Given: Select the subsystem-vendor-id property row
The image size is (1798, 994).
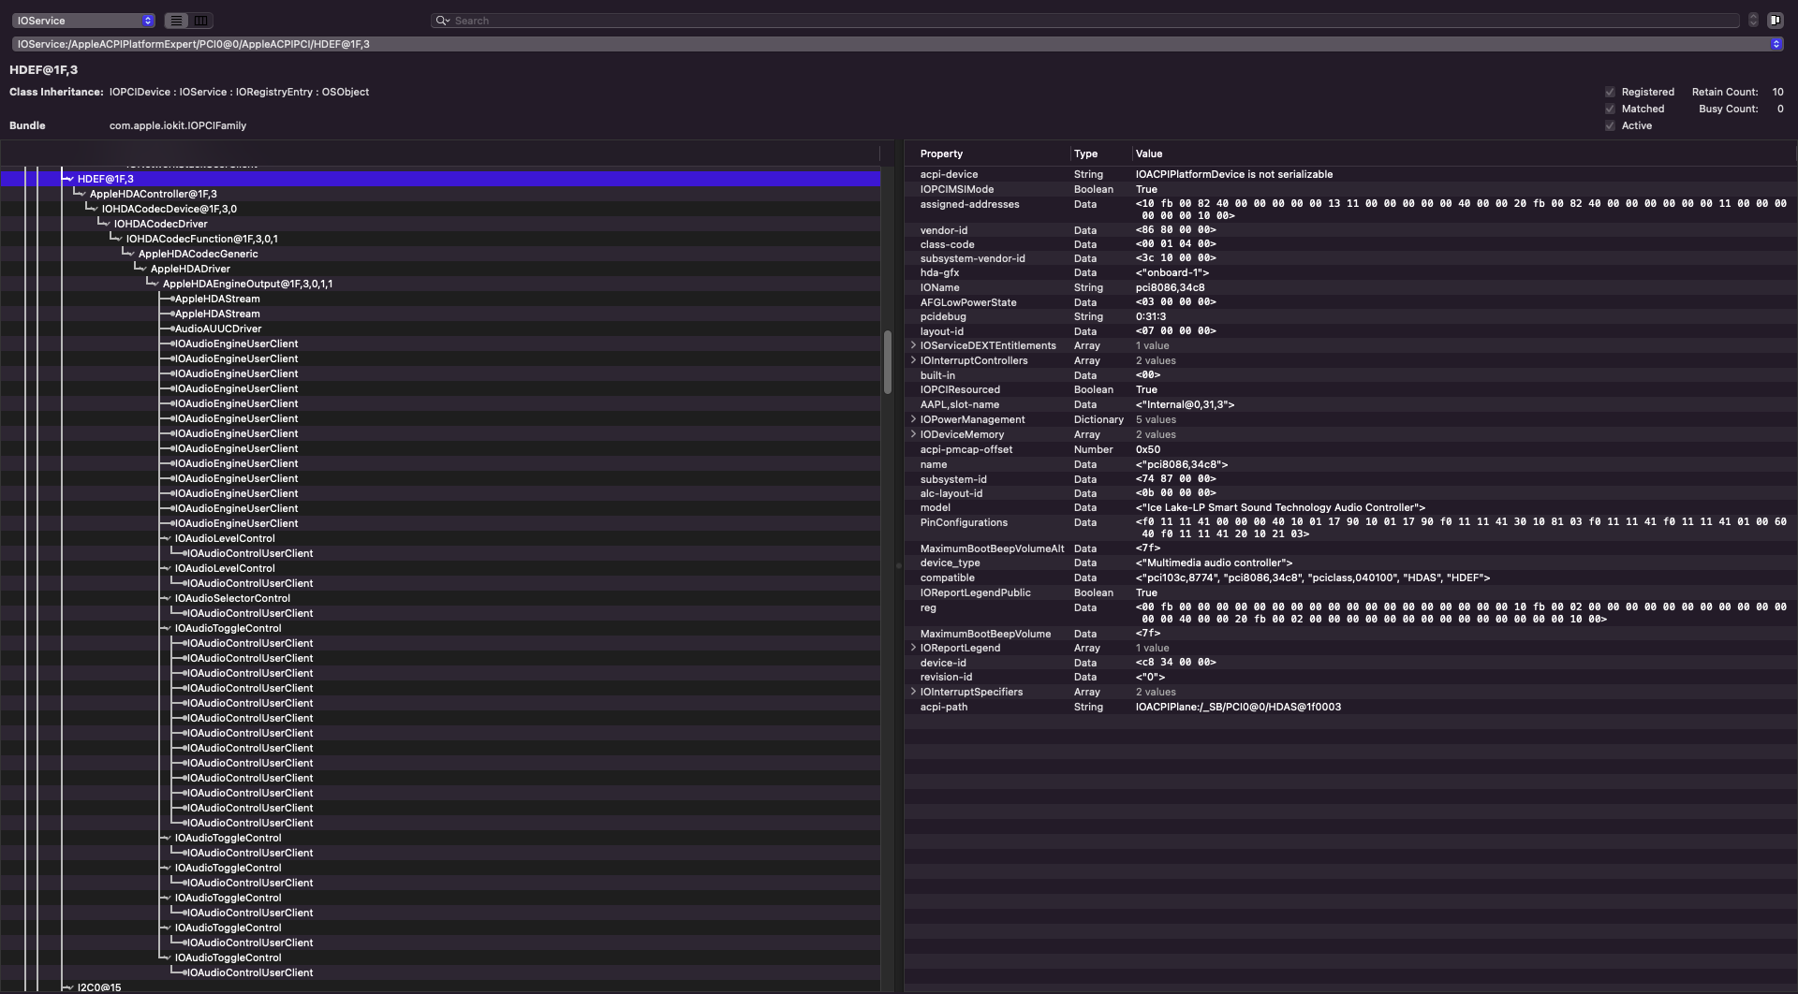Looking at the screenshot, I should pos(1349,258).
